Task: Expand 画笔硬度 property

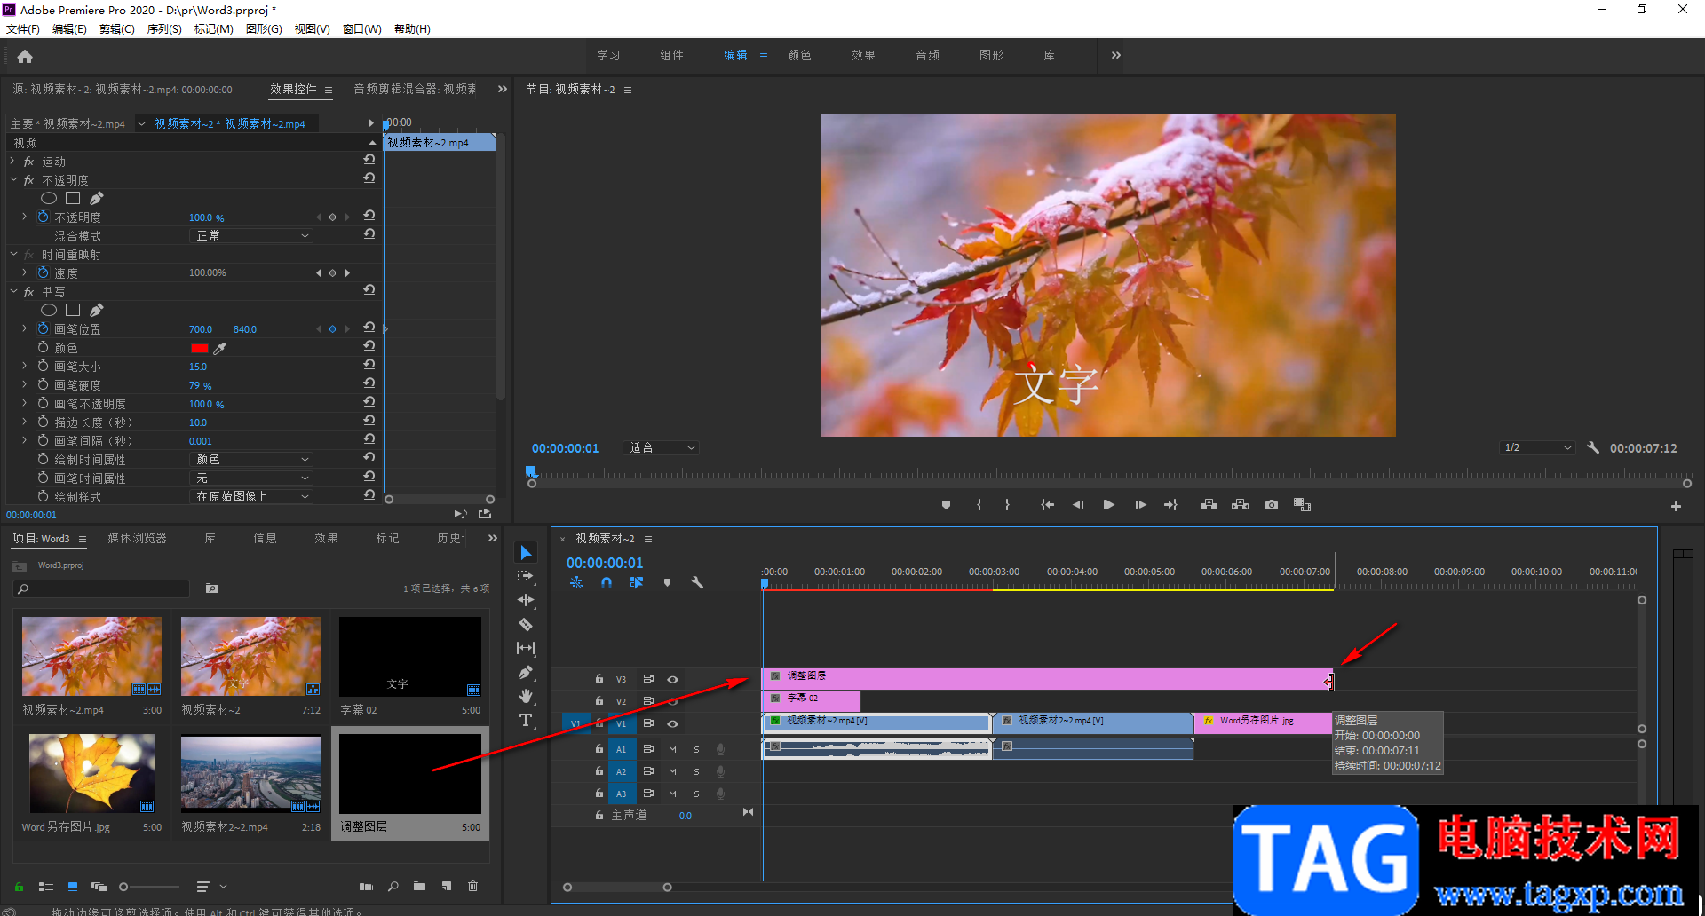Action: (x=25, y=384)
